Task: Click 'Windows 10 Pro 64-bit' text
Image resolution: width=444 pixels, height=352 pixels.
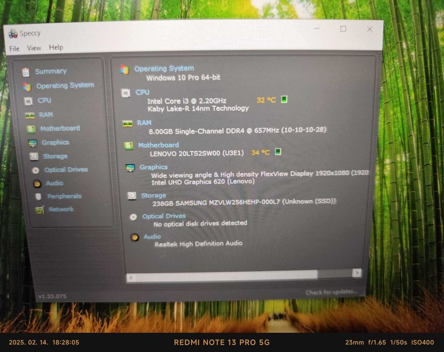Action: pos(183,77)
